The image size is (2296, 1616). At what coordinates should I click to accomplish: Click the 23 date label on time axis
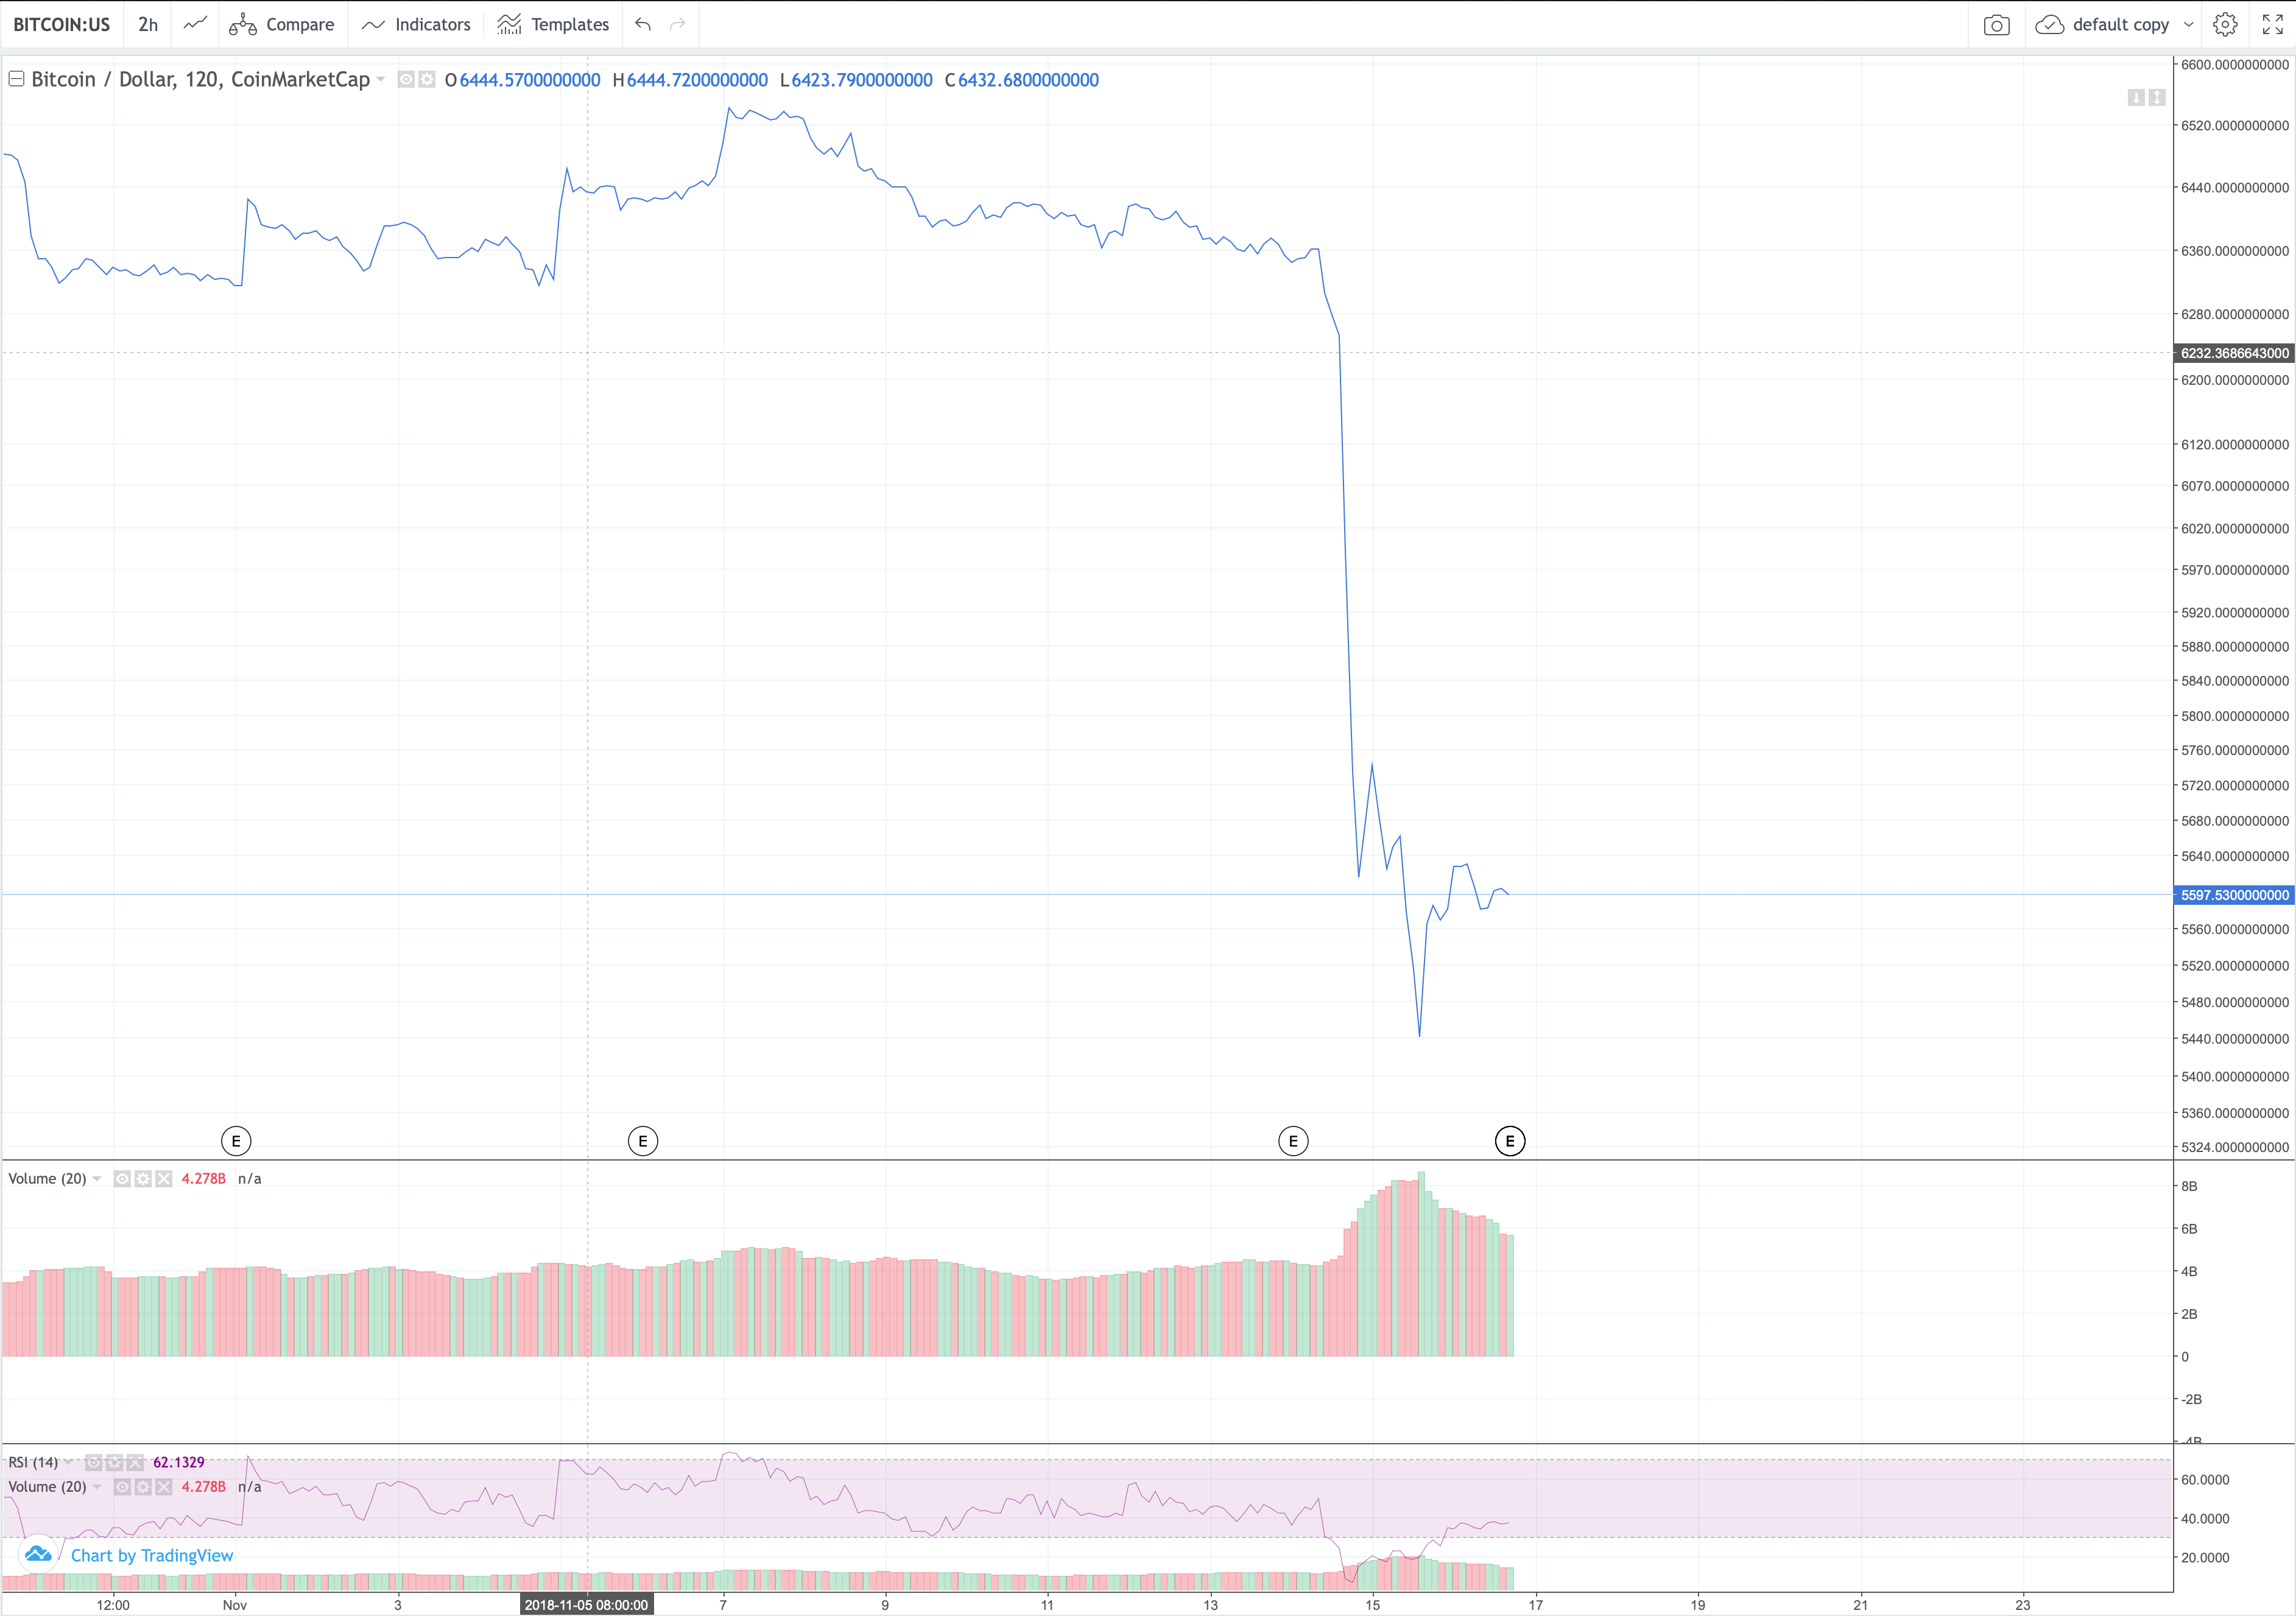tap(2023, 1605)
